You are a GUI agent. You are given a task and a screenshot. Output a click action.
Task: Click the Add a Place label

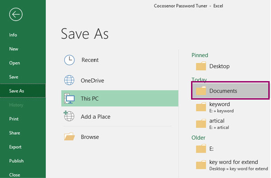point(96,117)
